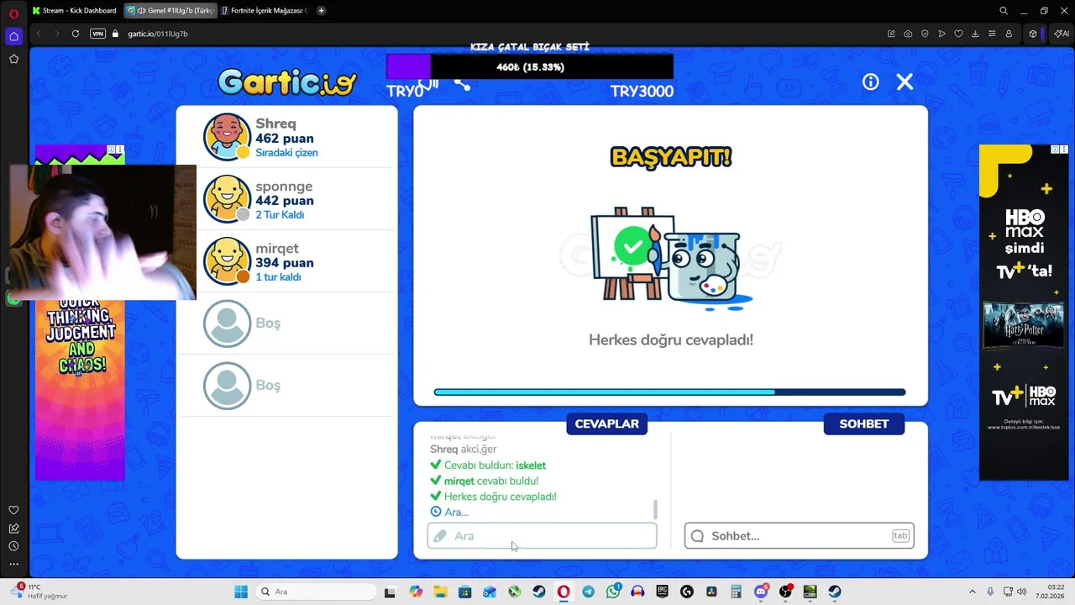Image resolution: width=1075 pixels, height=605 pixels.
Task: Open Epic Games Launcher from the taskbar
Action: pos(662,592)
